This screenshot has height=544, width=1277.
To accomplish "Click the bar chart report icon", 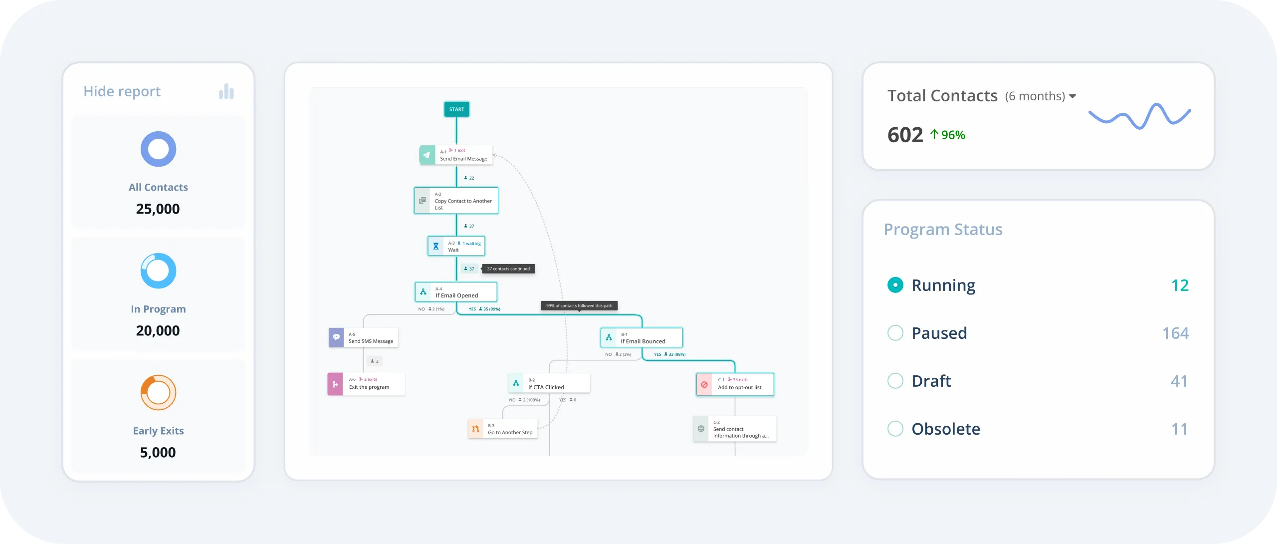I will click(226, 92).
